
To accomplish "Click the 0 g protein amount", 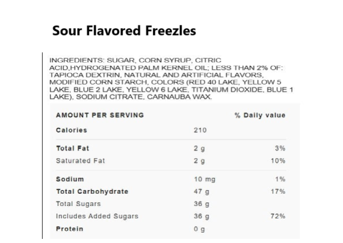I will (x=199, y=229).
